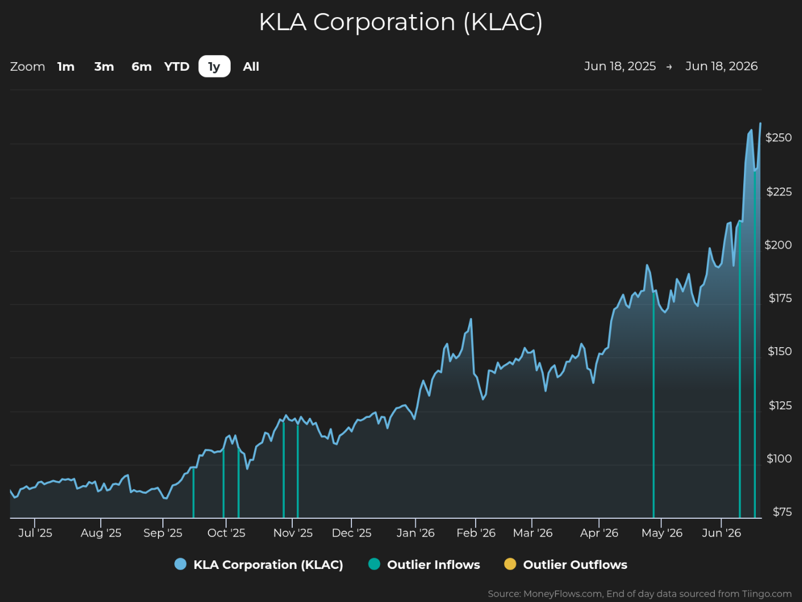Show All data range
Image resolution: width=802 pixels, height=602 pixels.
(x=251, y=67)
